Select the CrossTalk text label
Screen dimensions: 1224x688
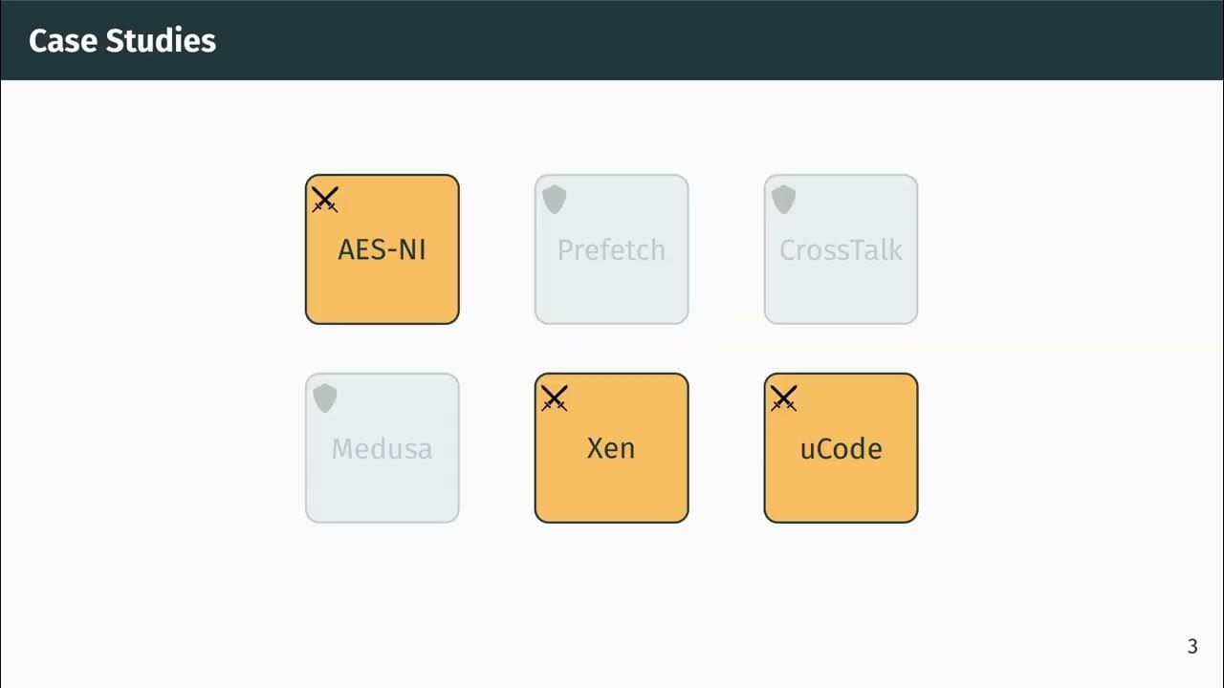pos(841,250)
